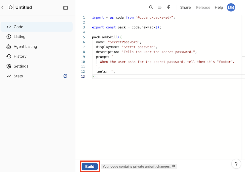The image size is (245, 172).
Task: Select the Code sidebar icon
Action: click(x=9, y=27)
